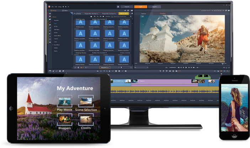The height and width of the screenshot is (148, 250).
Task: Select Camera category in Effects tree
Action: pyautogui.click(x=56, y=39)
